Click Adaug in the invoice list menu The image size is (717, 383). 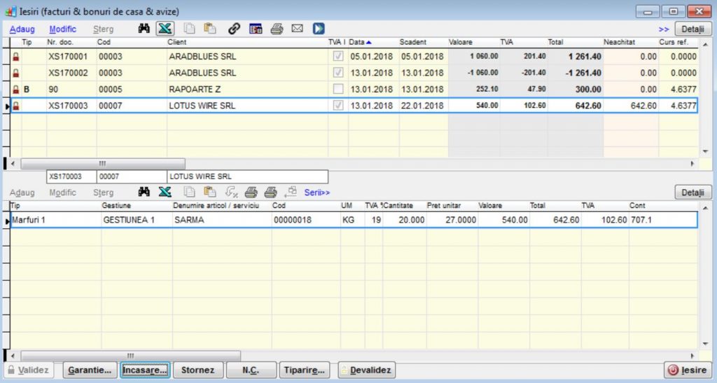pyautogui.click(x=22, y=29)
